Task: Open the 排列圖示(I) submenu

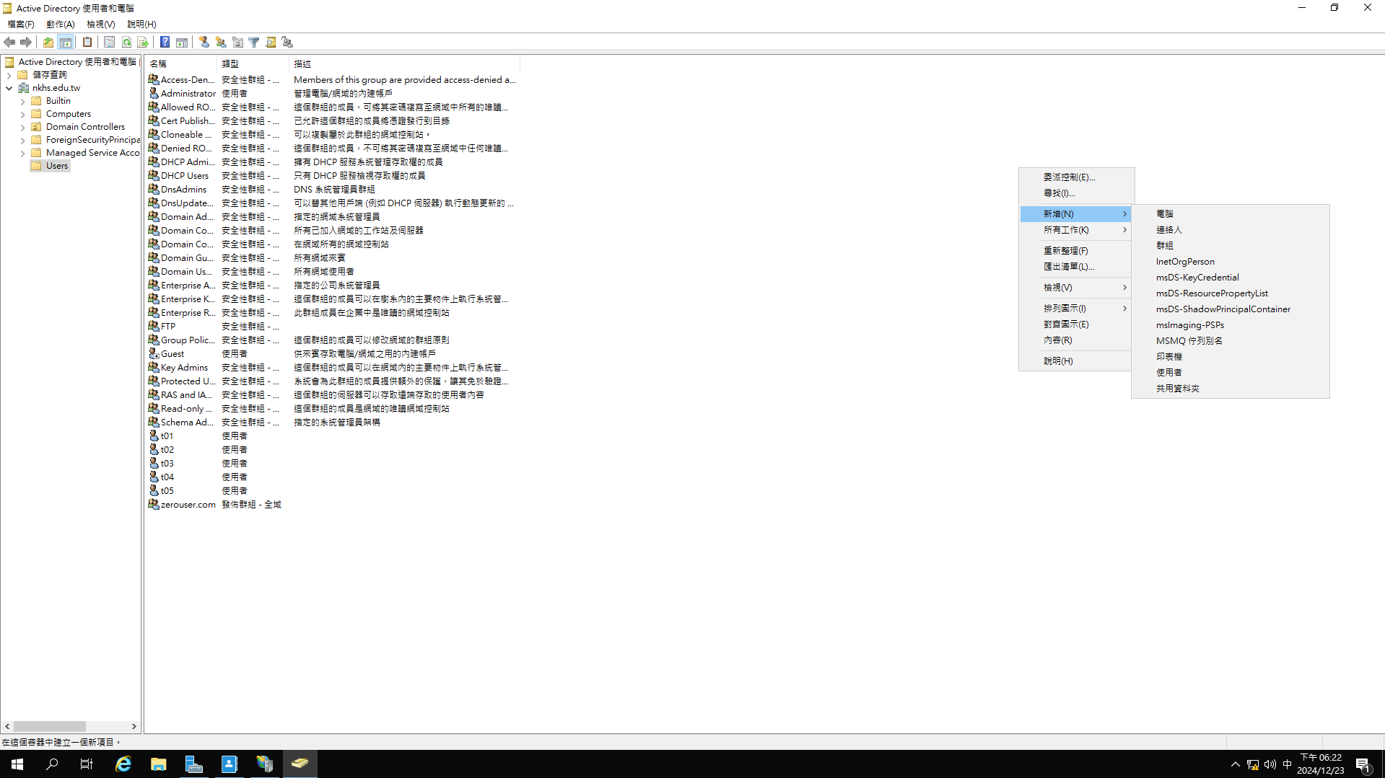Action: [1075, 309]
